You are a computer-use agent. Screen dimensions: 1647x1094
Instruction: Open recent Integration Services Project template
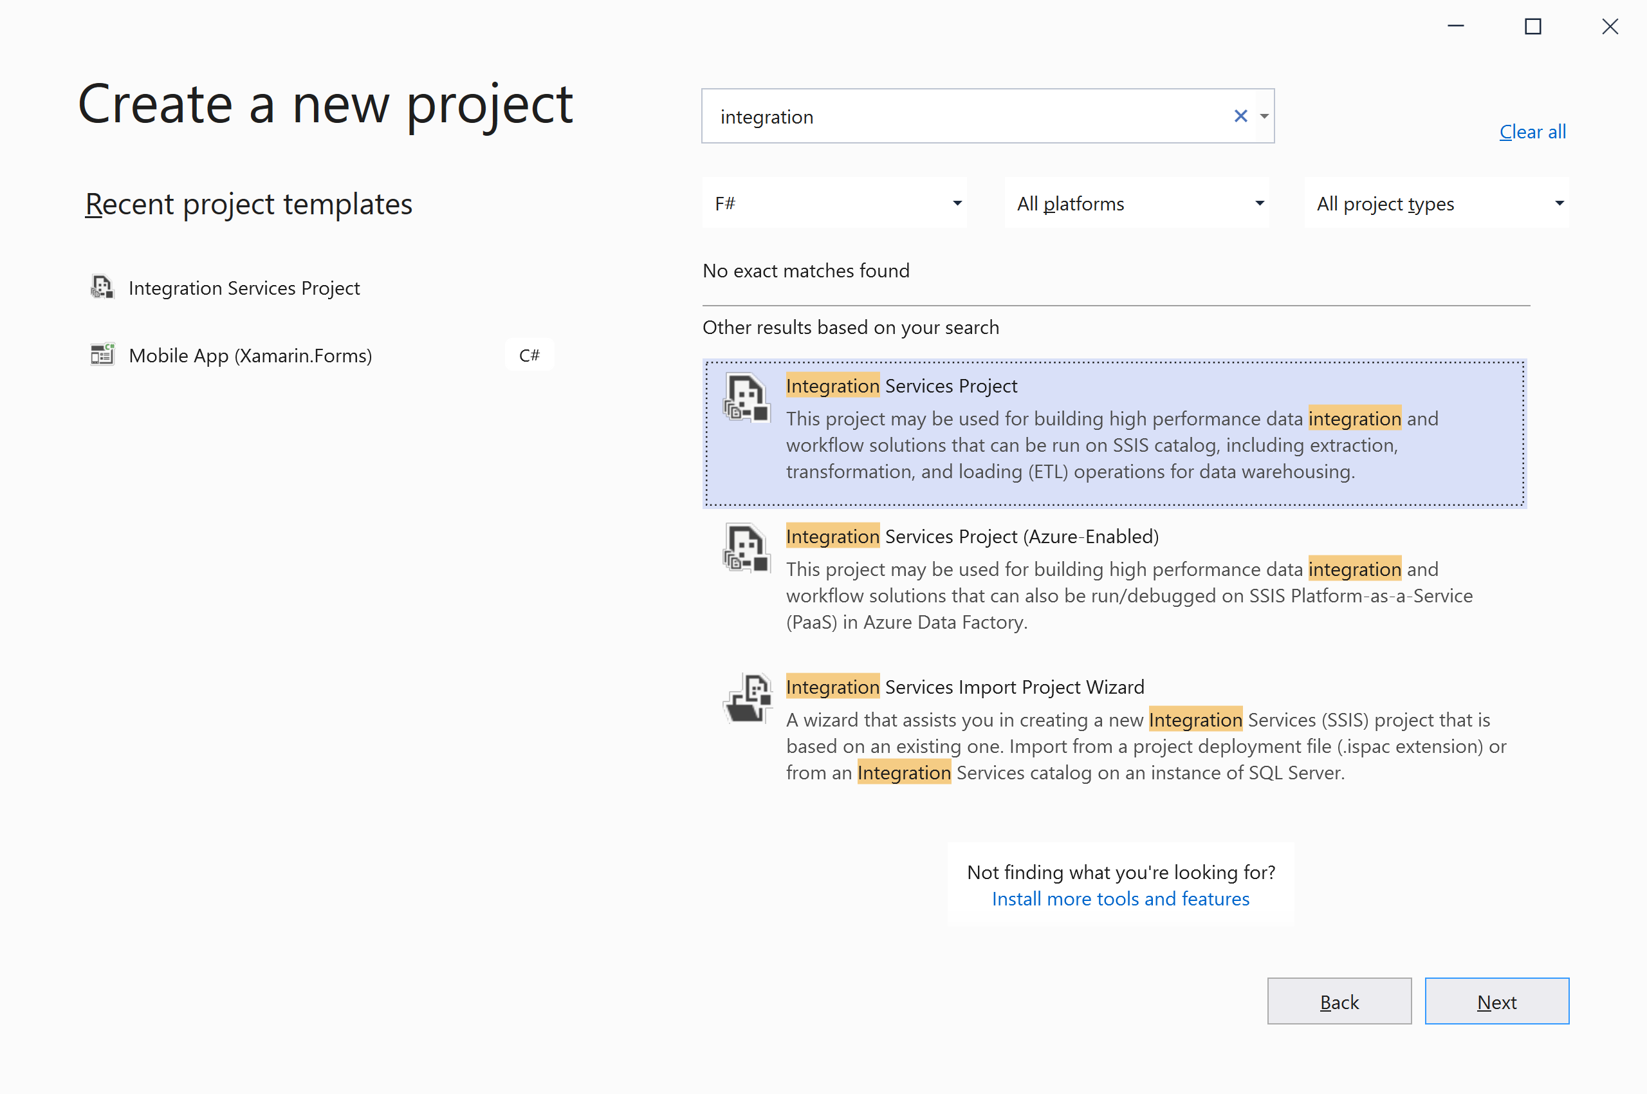244,288
